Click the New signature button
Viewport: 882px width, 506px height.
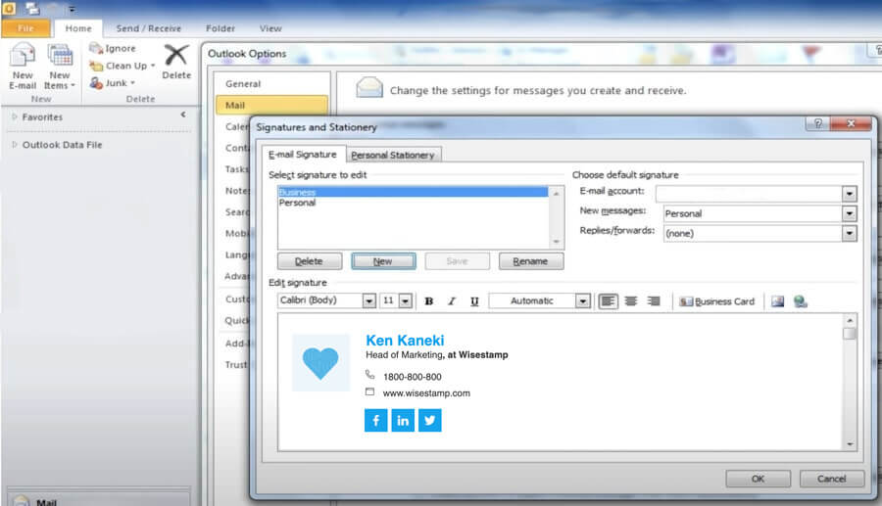pos(383,261)
